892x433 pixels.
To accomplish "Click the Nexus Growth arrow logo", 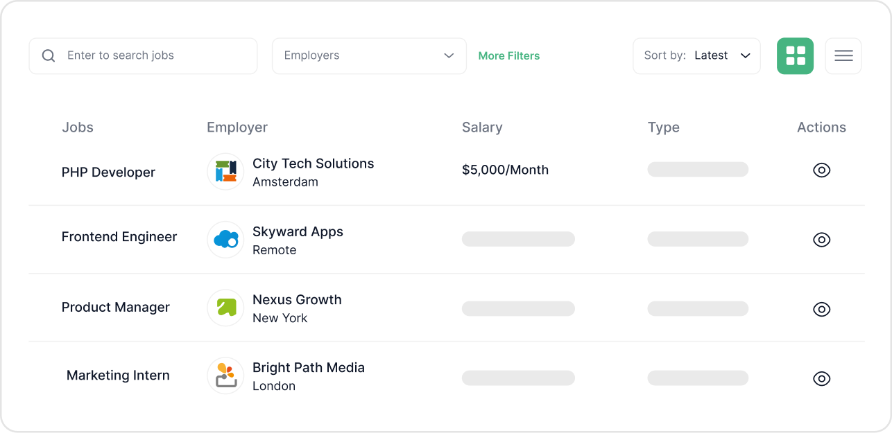I will [x=225, y=308].
